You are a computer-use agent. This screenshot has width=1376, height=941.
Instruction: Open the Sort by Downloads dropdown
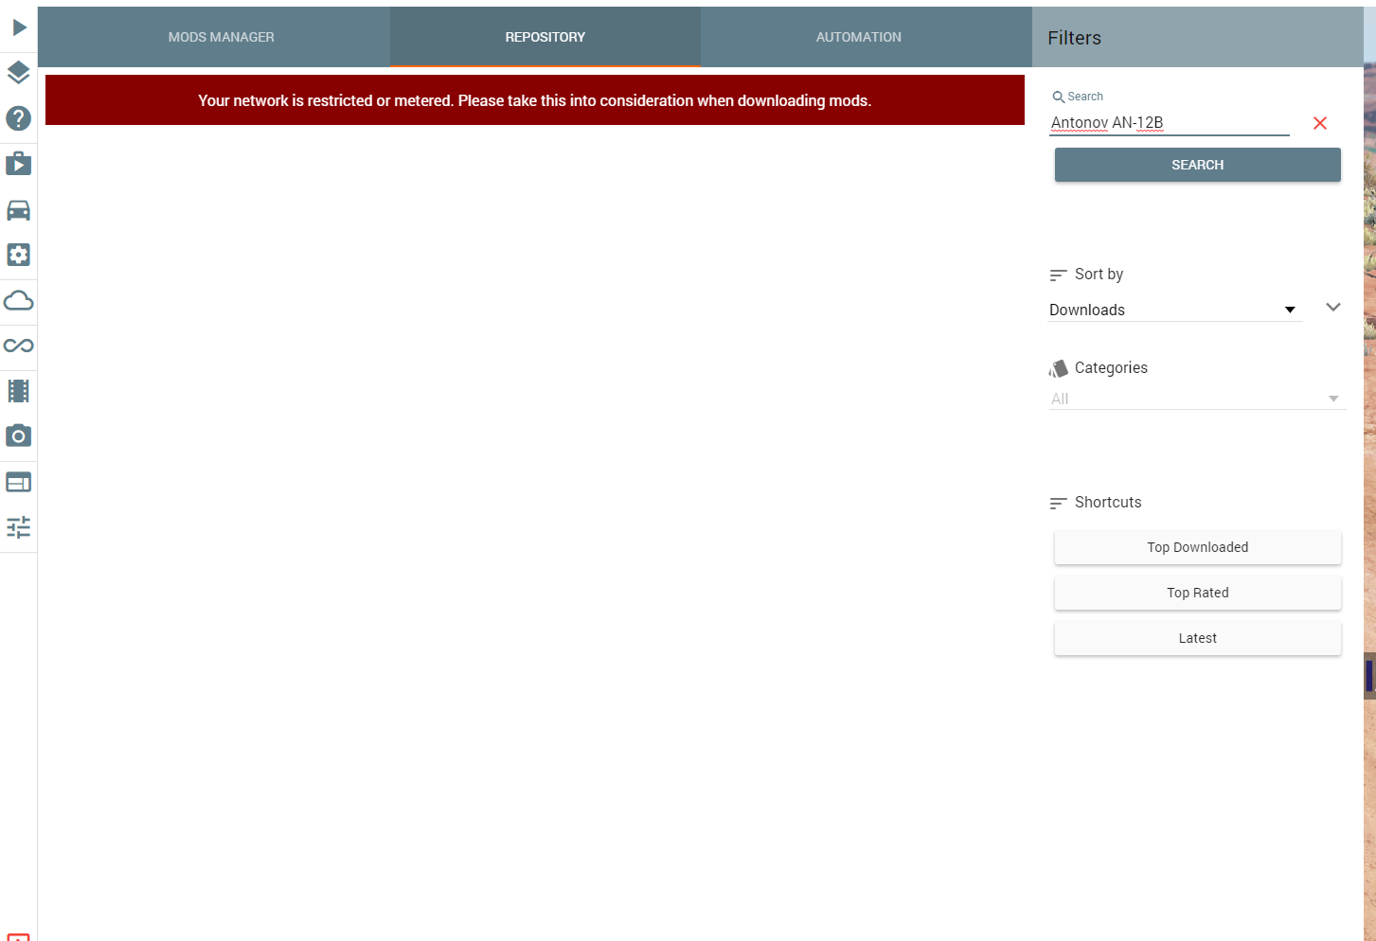1174,310
